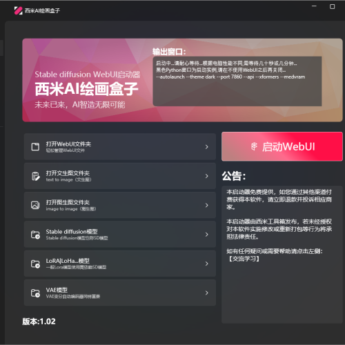Viewport: 345px width, 345px height.
Task: Expand the 打开文生图文件夹 chevron arrow
Action: point(206,176)
